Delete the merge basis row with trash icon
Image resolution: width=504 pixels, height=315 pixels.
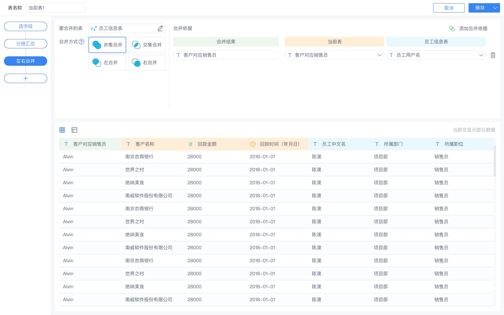(493, 55)
